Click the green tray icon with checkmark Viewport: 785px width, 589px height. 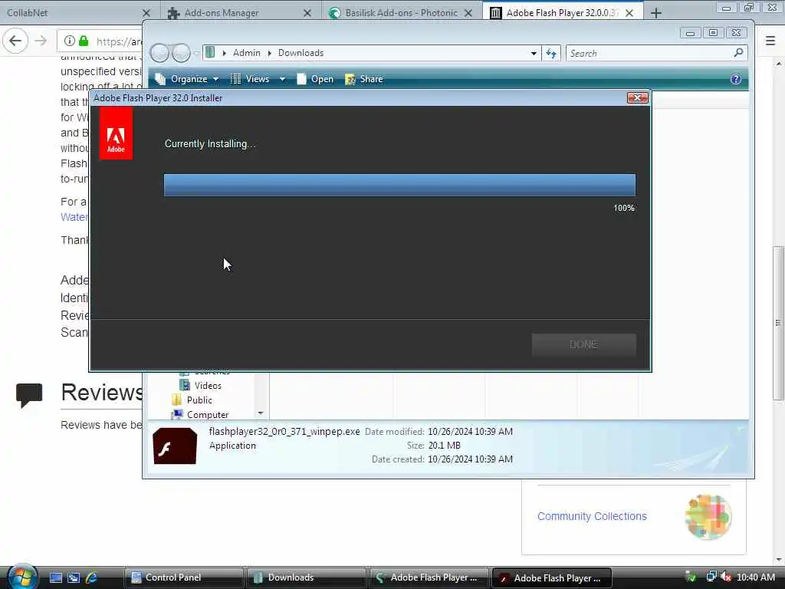click(691, 577)
